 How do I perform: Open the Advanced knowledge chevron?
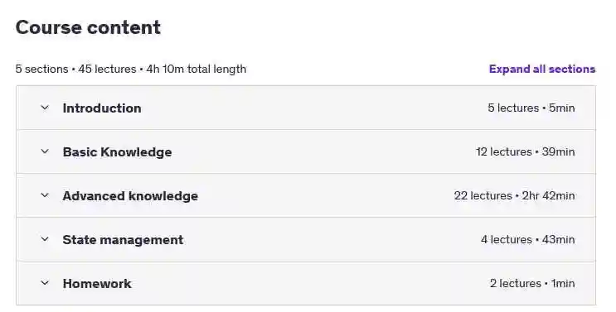pos(45,195)
